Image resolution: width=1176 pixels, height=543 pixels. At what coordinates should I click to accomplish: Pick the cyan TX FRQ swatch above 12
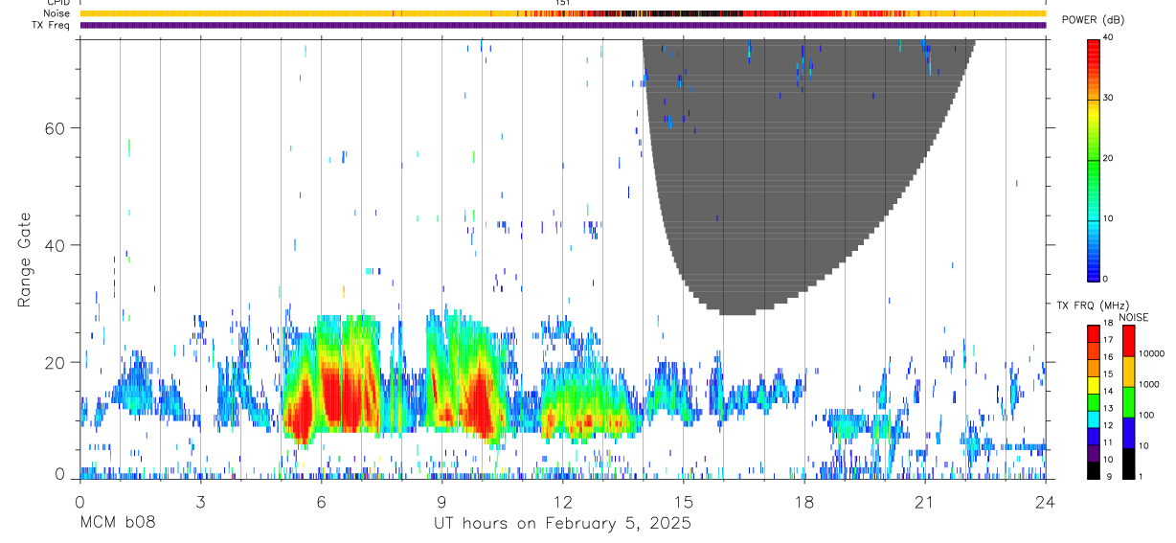tap(1094, 419)
